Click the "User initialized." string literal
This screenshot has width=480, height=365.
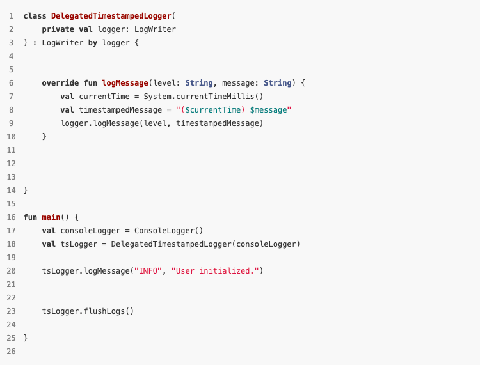(x=215, y=271)
